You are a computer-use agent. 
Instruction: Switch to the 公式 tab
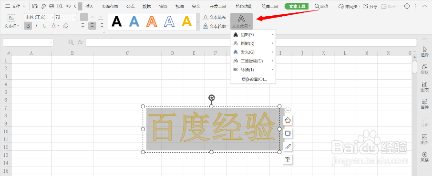[x=130, y=6]
